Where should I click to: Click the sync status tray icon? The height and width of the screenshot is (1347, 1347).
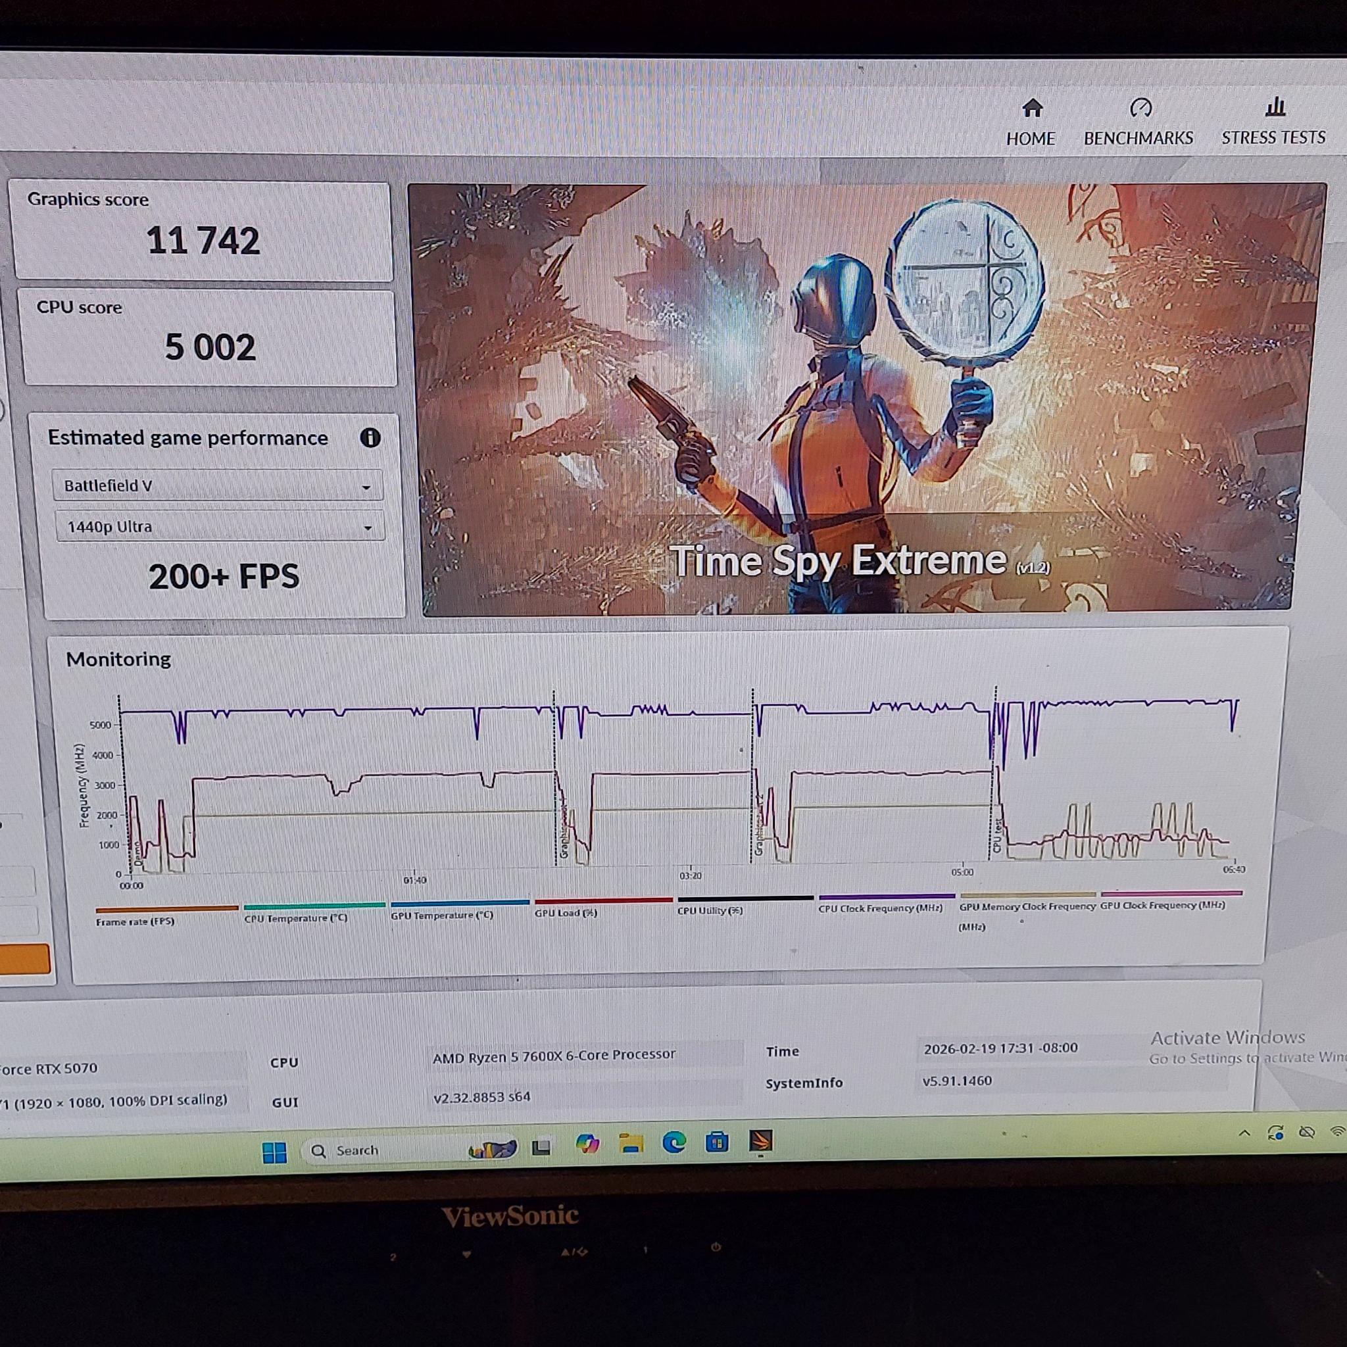click(x=1275, y=1133)
